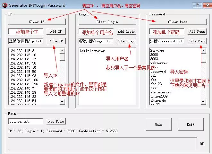Select 124.232.145.98 in IP list
212x154 pixels.
(22, 76)
